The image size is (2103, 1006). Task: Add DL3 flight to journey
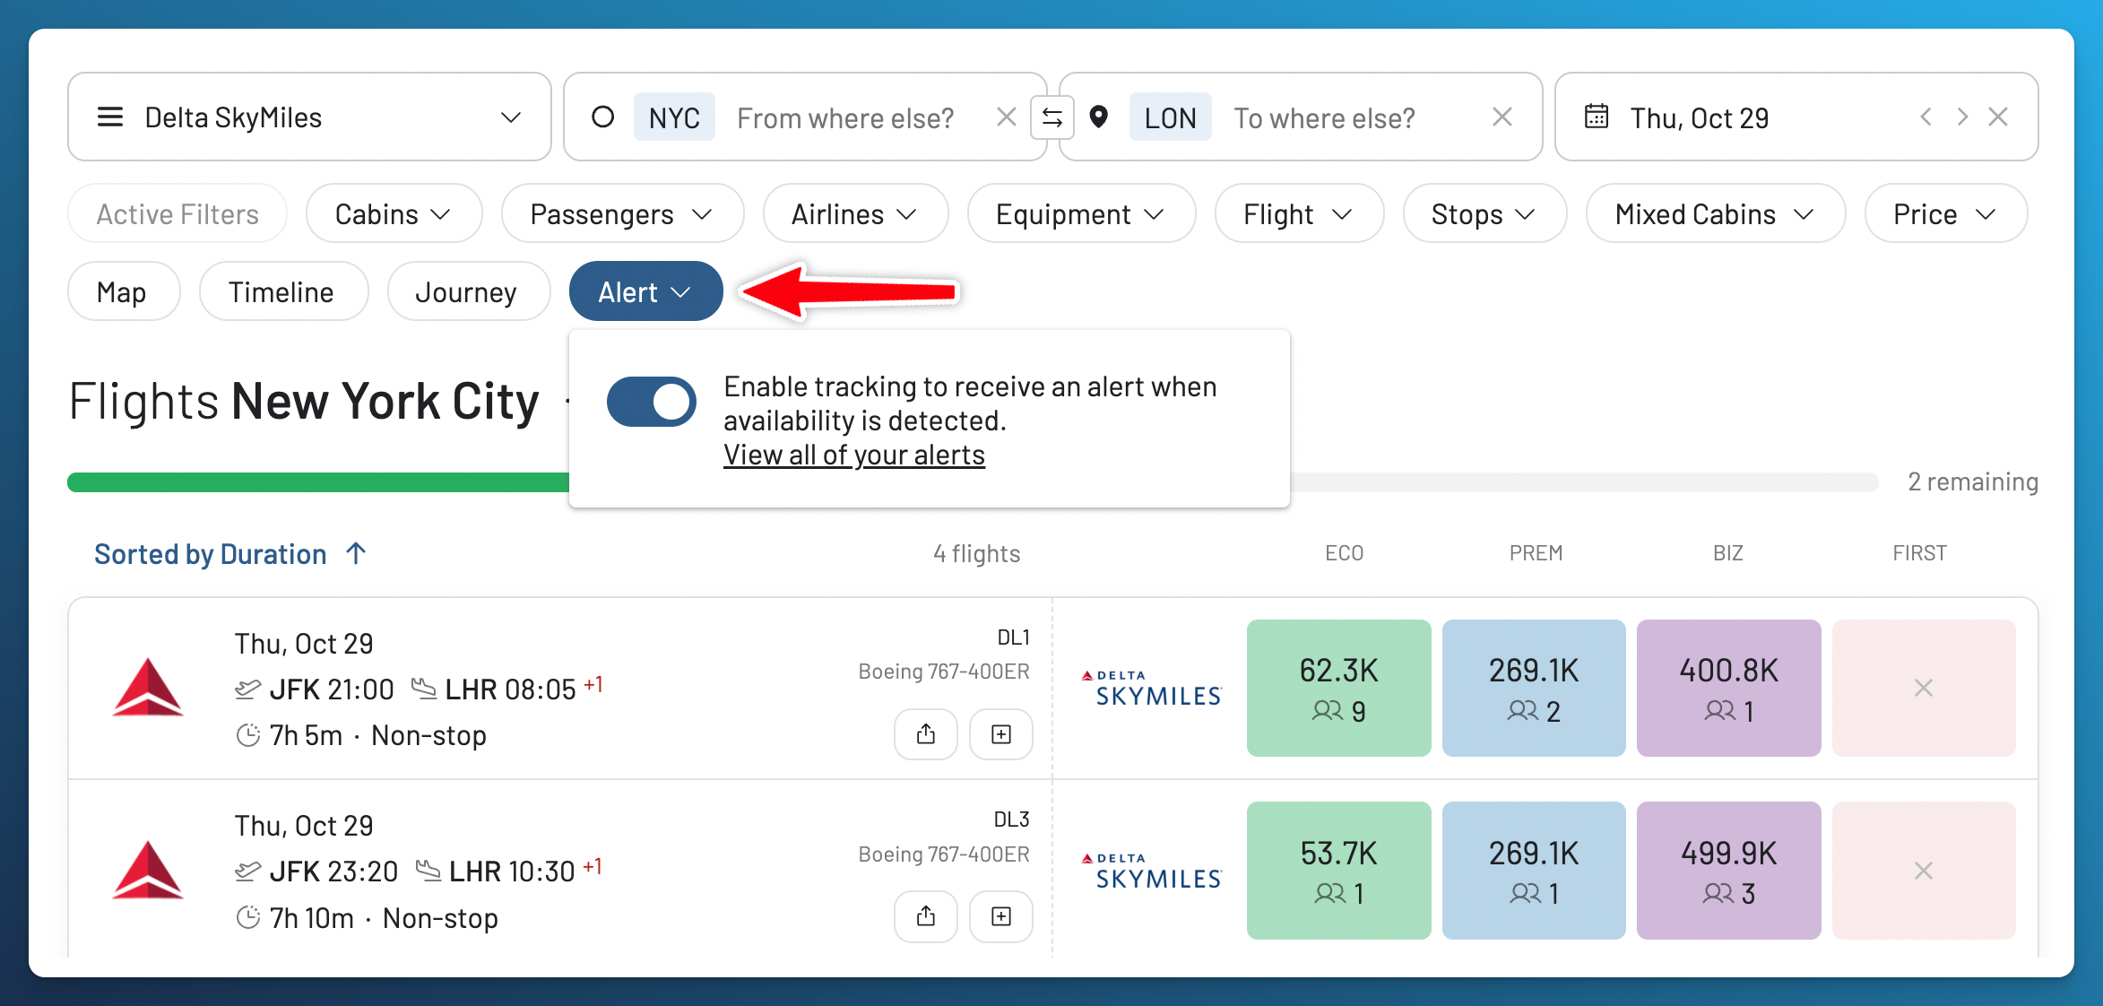1001,916
